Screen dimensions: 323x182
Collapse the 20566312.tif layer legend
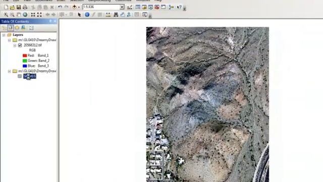[15, 45]
